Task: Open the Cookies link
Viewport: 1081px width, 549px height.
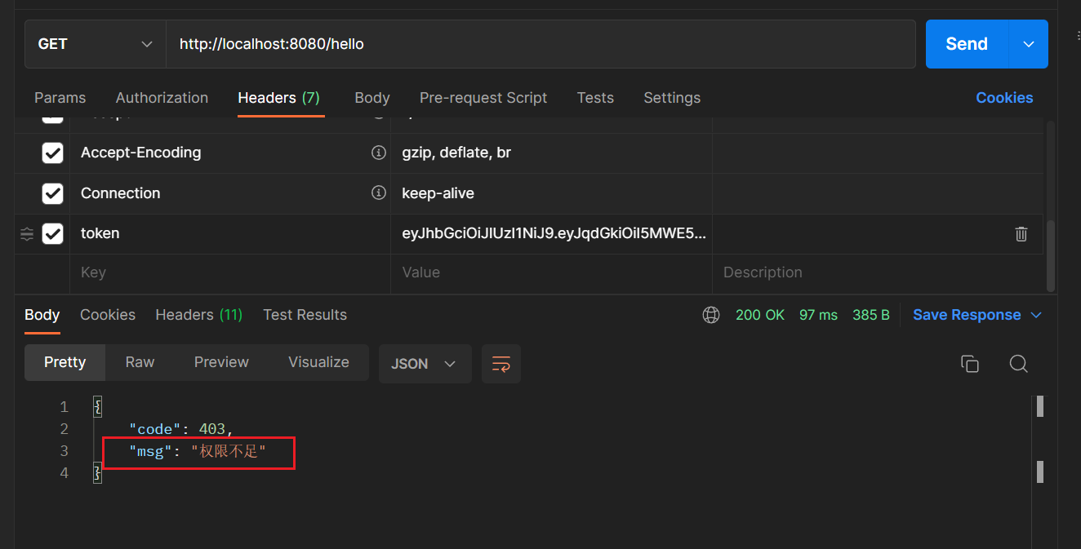Action: coord(1004,98)
